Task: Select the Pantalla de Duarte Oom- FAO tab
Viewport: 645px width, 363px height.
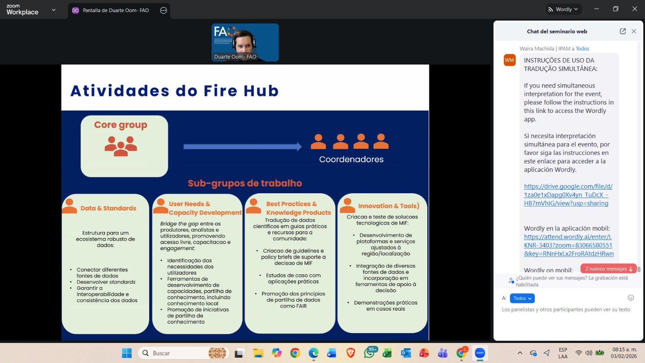Action: coord(115,10)
